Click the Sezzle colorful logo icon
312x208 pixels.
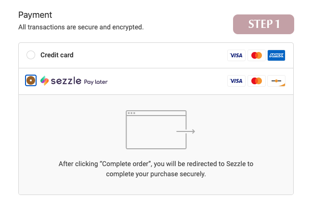(44, 80)
